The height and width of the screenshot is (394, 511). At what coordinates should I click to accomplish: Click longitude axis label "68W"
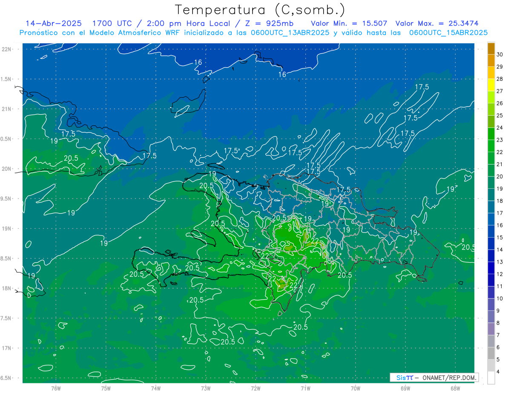pyautogui.click(x=455, y=388)
